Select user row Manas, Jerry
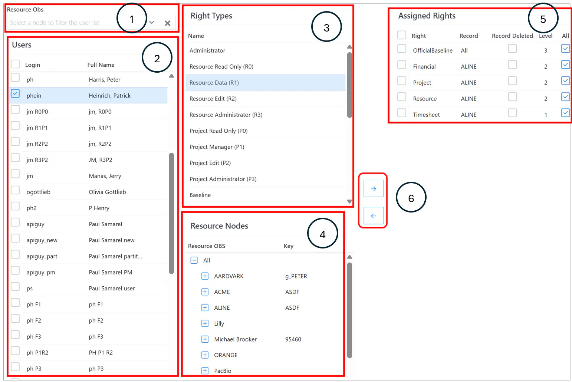This screenshot has width=572, height=382. (x=88, y=176)
